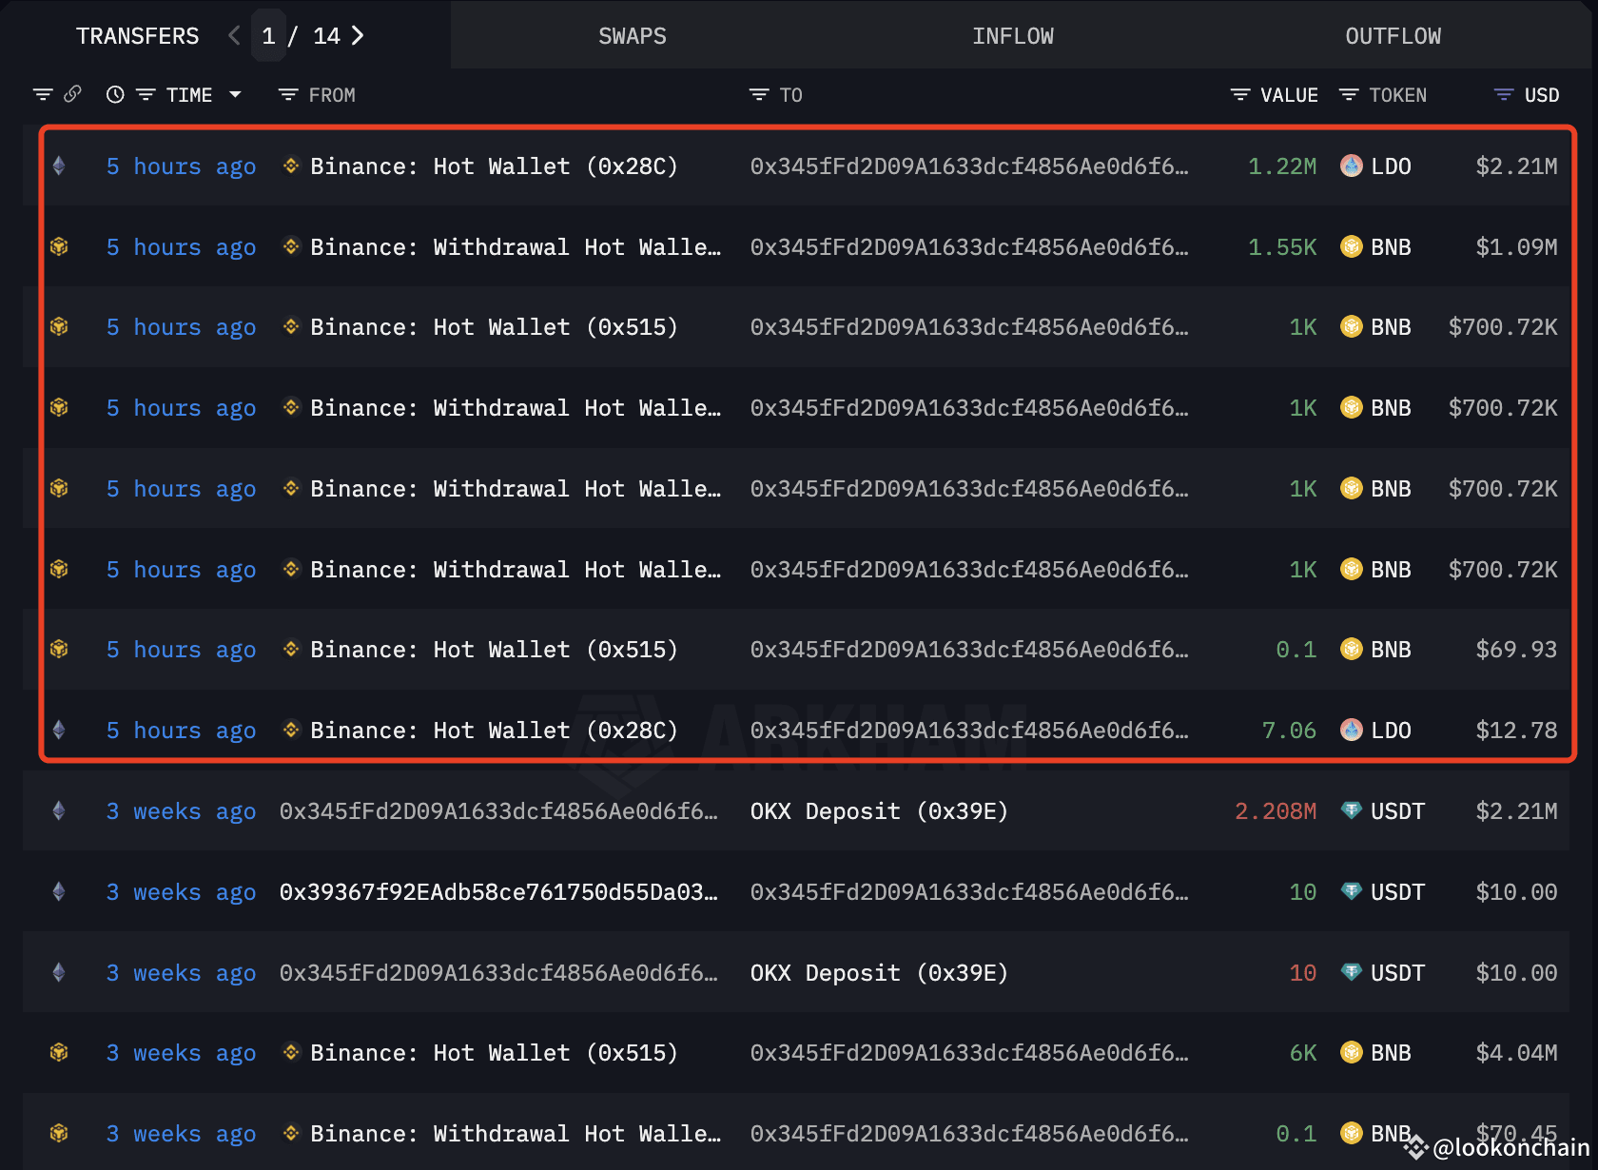Click the value "7.06" in the LDO row
The width and height of the screenshot is (1598, 1170).
tap(1289, 731)
